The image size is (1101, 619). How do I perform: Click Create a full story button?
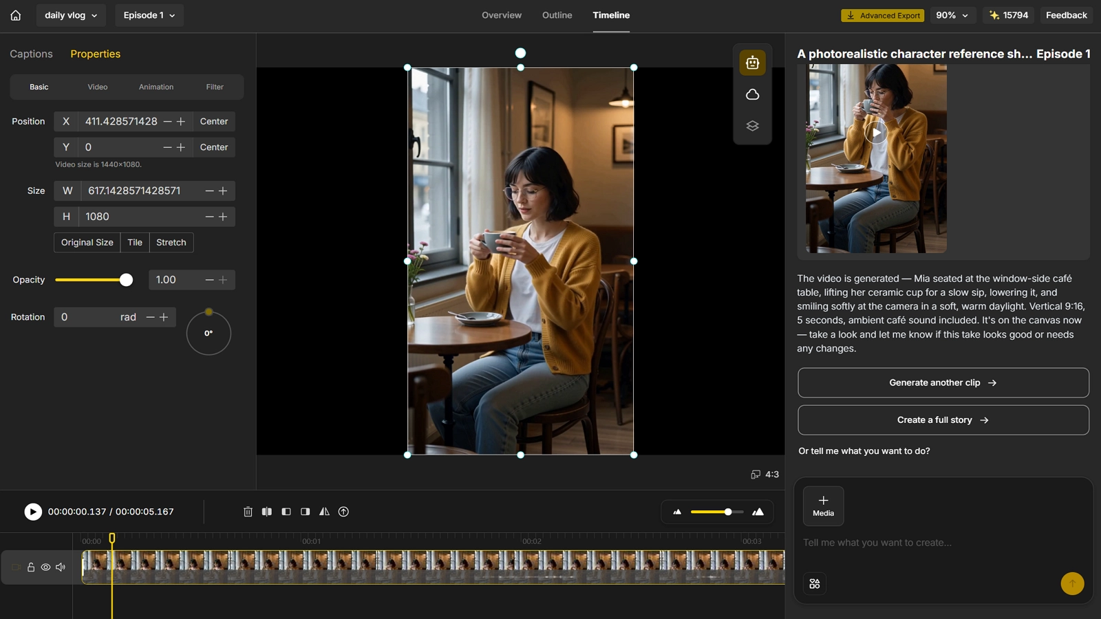coord(943,420)
